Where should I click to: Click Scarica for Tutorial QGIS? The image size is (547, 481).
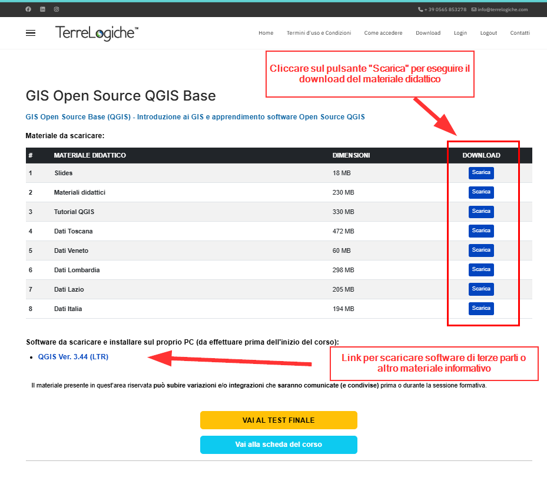[481, 212]
